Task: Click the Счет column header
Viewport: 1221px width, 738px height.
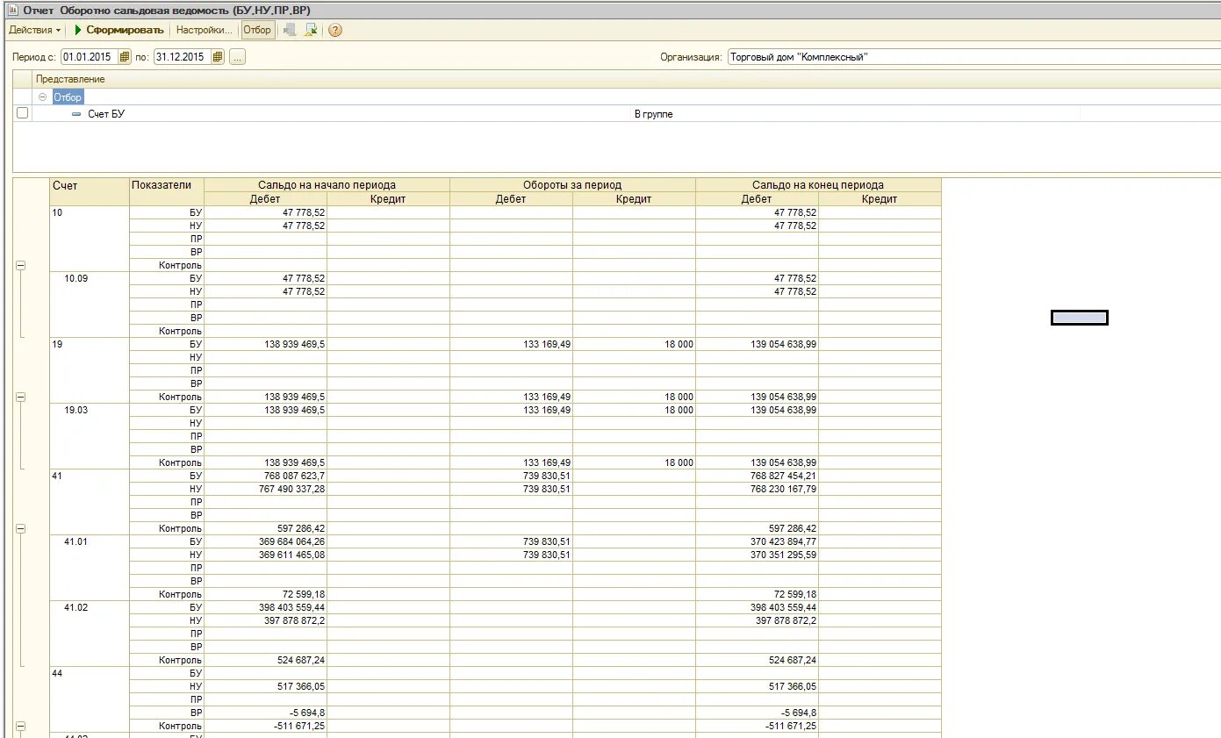Action: click(x=90, y=192)
